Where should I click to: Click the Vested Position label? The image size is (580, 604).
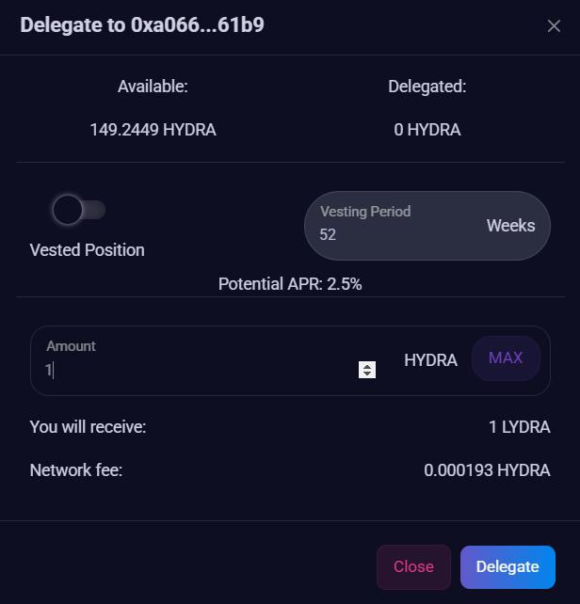click(x=88, y=250)
